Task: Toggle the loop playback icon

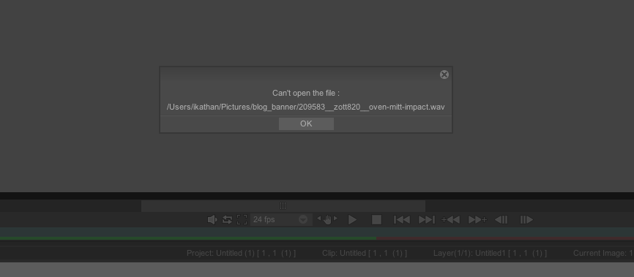Action: (x=227, y=220)
